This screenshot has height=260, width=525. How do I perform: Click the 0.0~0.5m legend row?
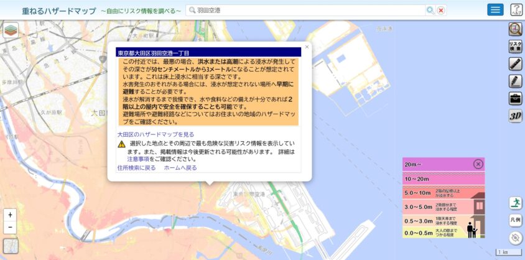pyautogui.click(x=444, y=233)
